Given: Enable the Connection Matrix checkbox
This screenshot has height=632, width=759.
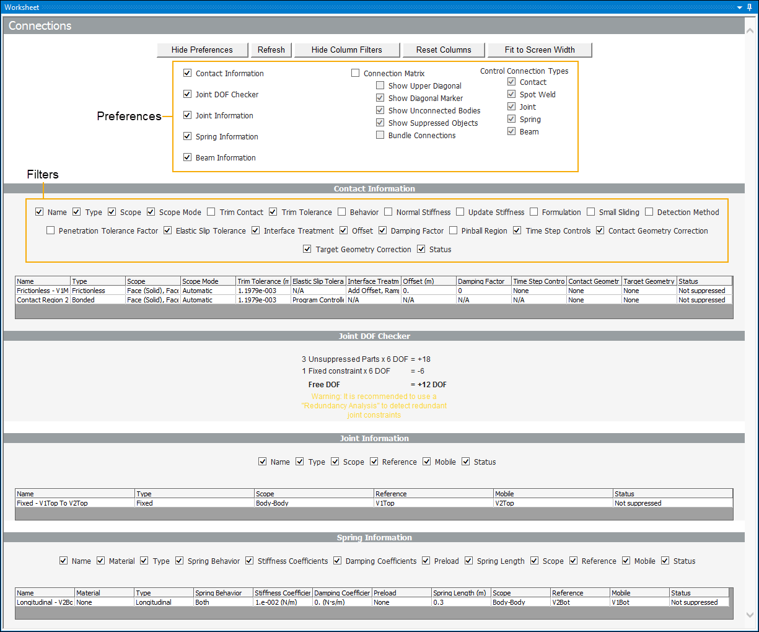Looking at the screenshot, I should (356, 73).
